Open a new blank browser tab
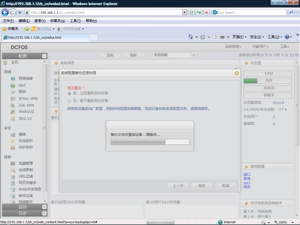 (x=93, y=37)
